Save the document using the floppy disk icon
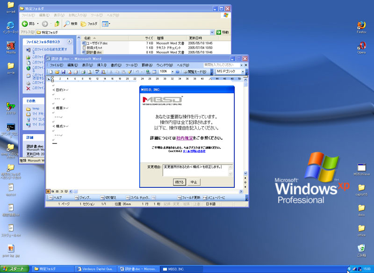The width and height of the screenshot is (374, 273). (63, 72)
